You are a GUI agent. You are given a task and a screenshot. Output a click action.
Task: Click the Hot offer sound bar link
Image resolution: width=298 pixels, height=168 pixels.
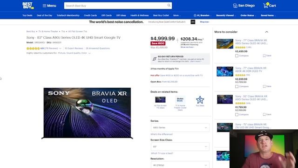point(181,76)
